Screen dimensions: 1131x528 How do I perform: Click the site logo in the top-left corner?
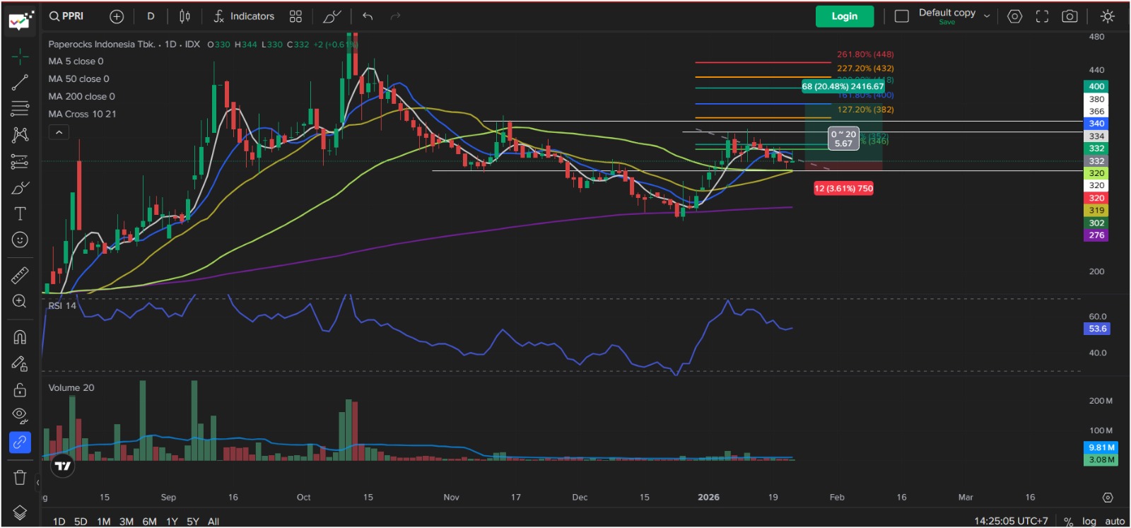pos(21,19)
